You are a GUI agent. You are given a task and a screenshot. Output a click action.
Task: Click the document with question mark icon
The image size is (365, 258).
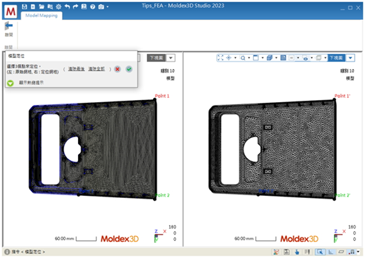click(x=83, y=7)
